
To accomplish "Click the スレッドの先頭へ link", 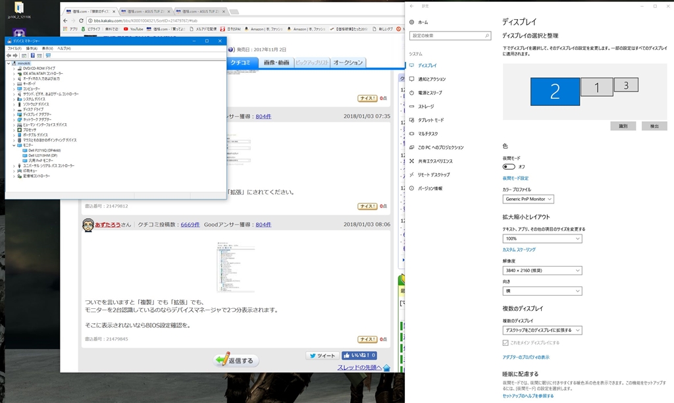I will (359, 367).
